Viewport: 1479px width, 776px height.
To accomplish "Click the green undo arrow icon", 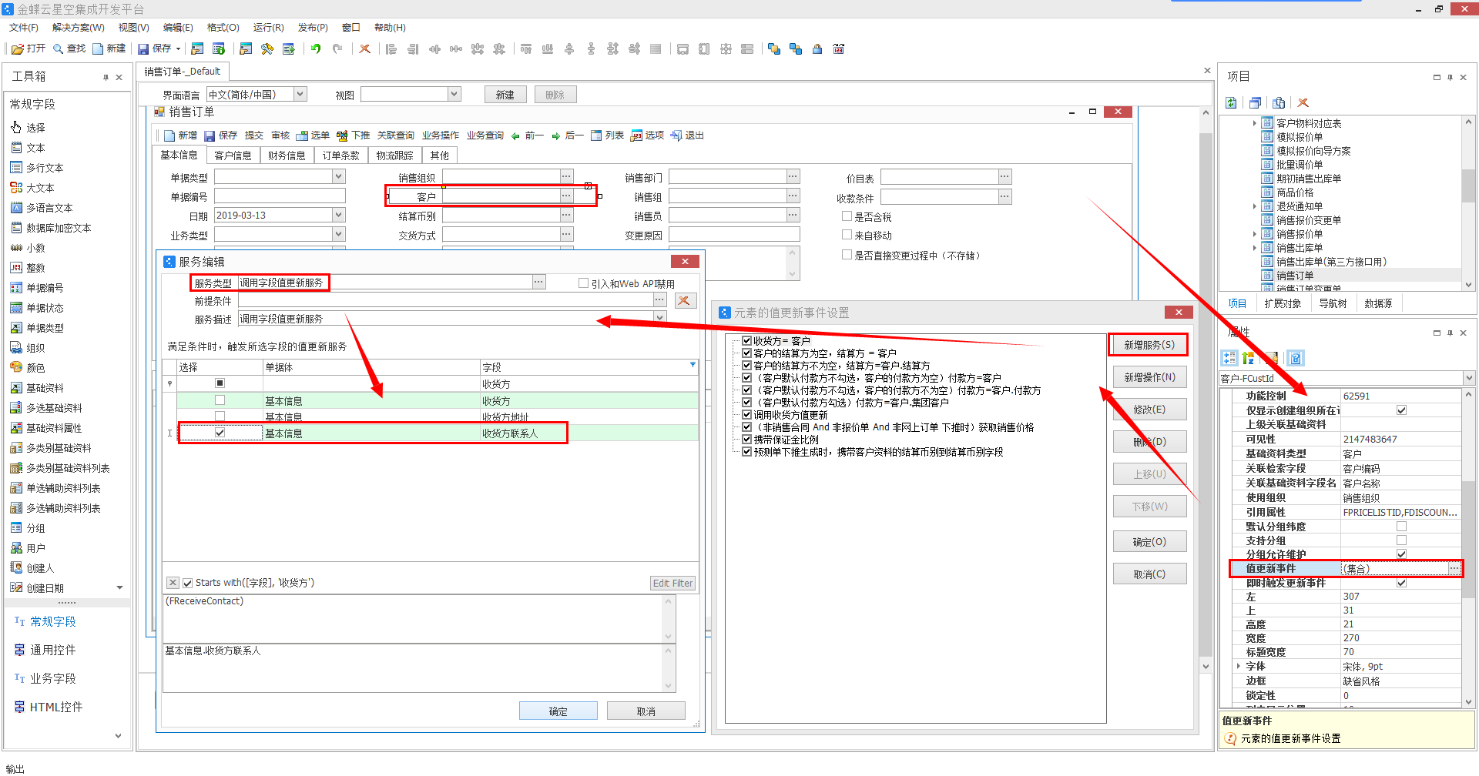I will click(316, 48).
